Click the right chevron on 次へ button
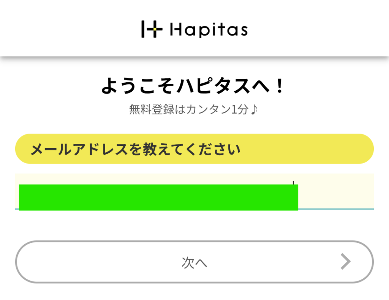Screen dimensions: 389x300 click(345, 261)
